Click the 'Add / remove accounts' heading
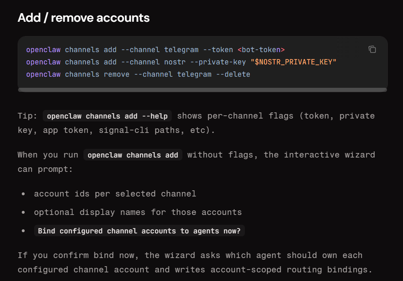 click(83, 18)
